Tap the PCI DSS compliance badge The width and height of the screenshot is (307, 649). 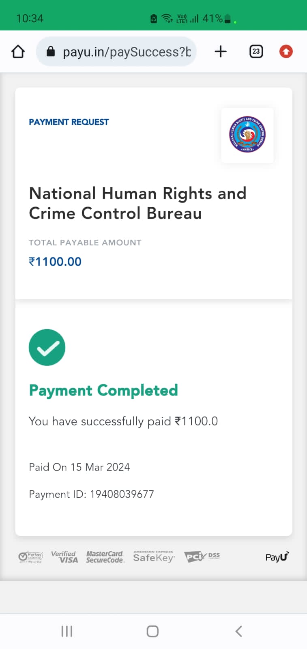(x=202, y=557)
